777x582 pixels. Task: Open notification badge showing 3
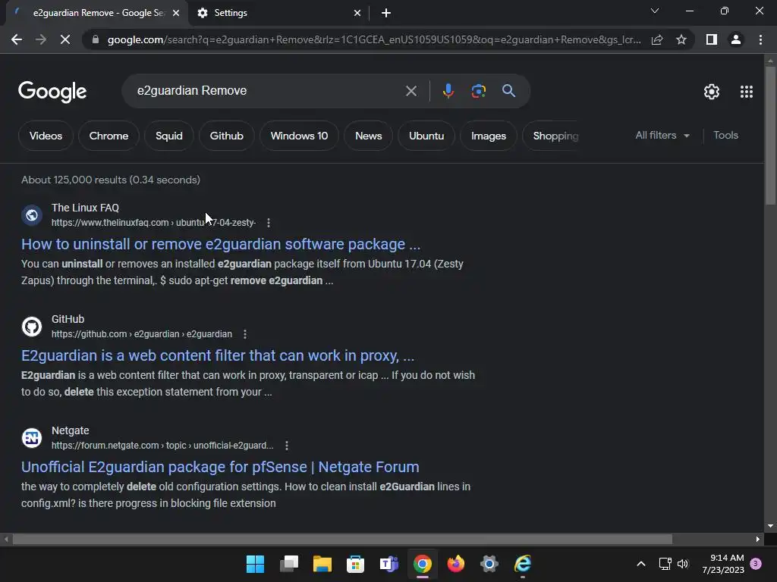click(756, 564)
